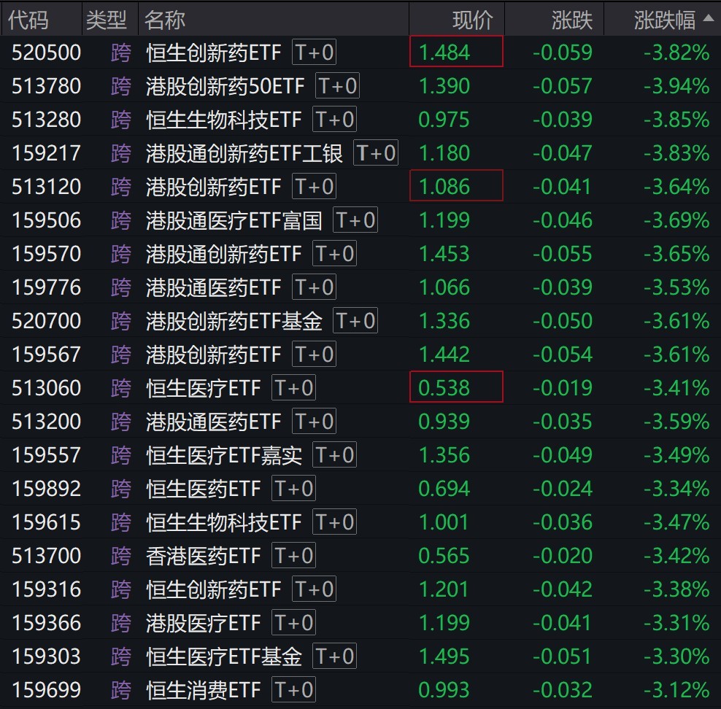Open 港股医疗ETF name
This screenshot has width=721, height=709.
[x=204, y=623]
